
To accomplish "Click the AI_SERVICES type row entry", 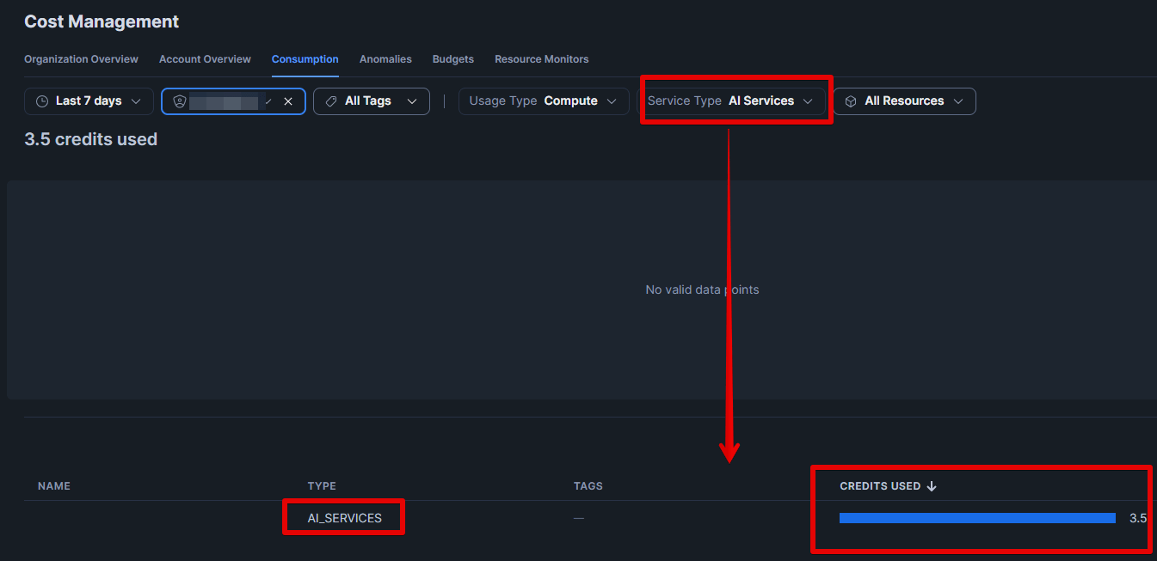I will click(x=344, y=518).
